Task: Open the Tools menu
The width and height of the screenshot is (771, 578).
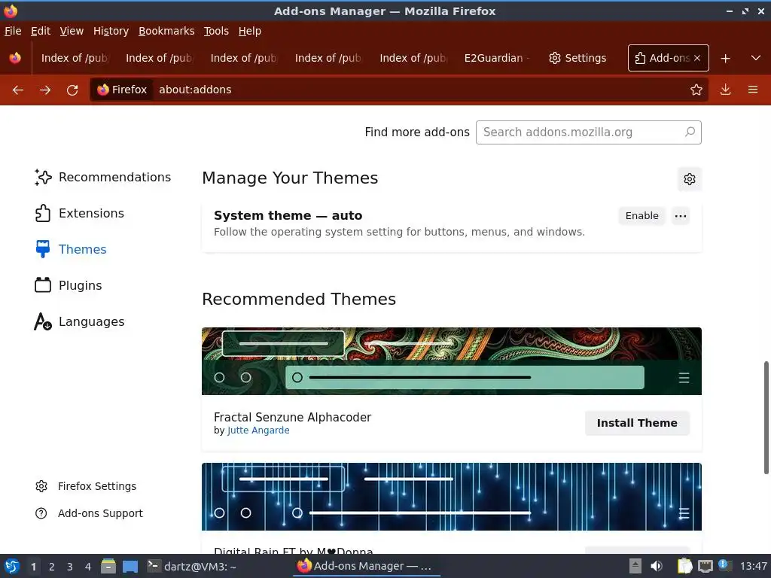Action: [x=216, y=31]
